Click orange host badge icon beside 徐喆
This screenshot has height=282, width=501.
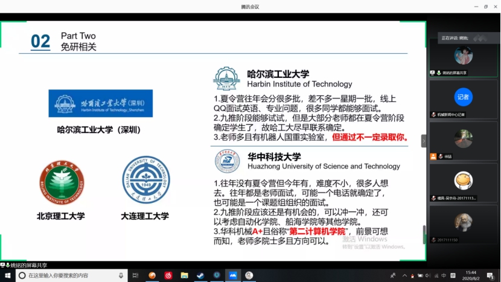pyautogui.click(x=433, y=156)
